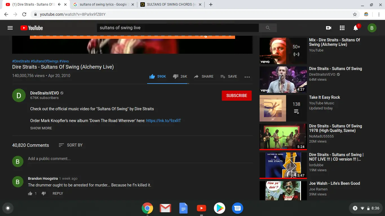Open the lnk.to/9zxRT album link

point(163,121)
